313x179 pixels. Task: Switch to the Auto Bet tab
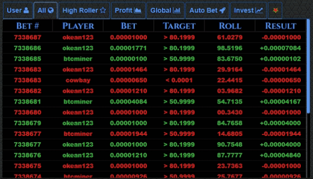[x=207, y=11]
